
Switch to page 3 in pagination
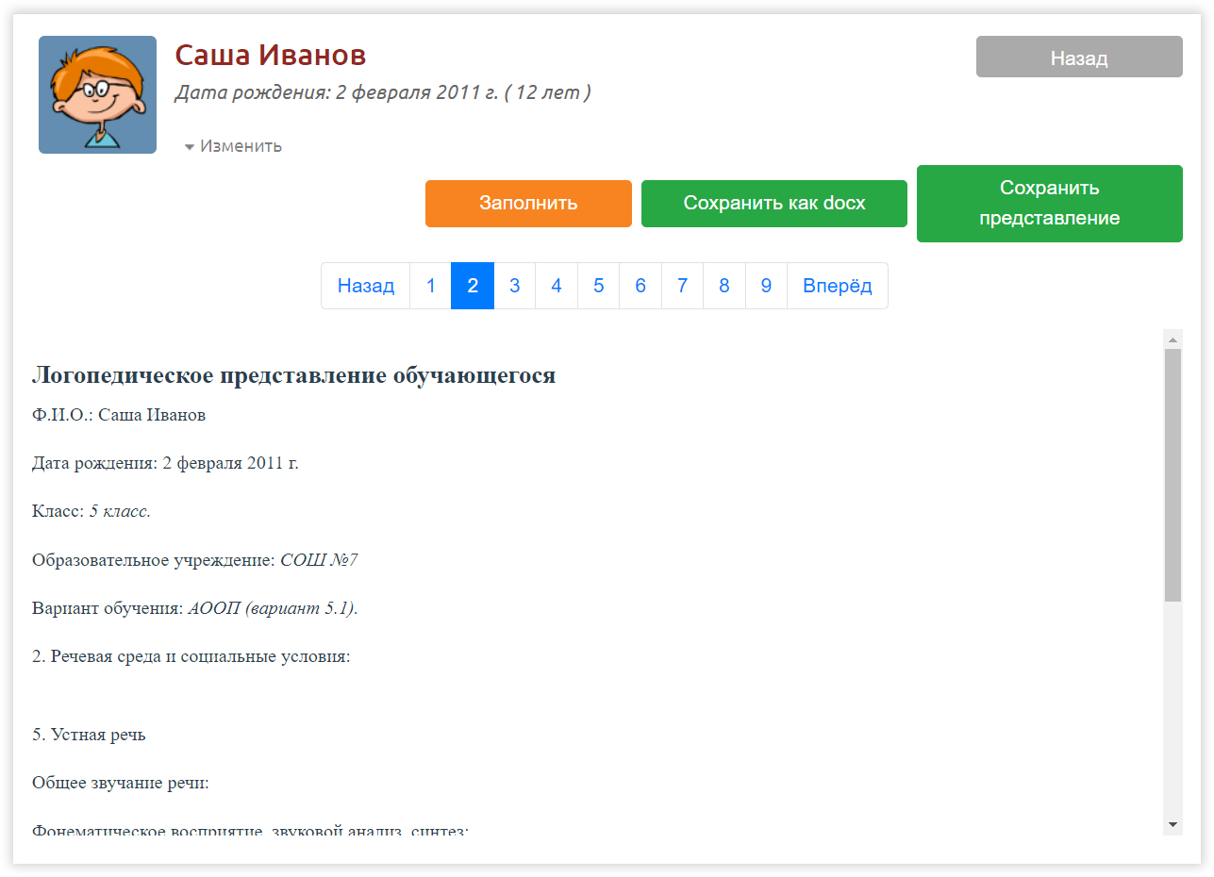click(514, 286)
